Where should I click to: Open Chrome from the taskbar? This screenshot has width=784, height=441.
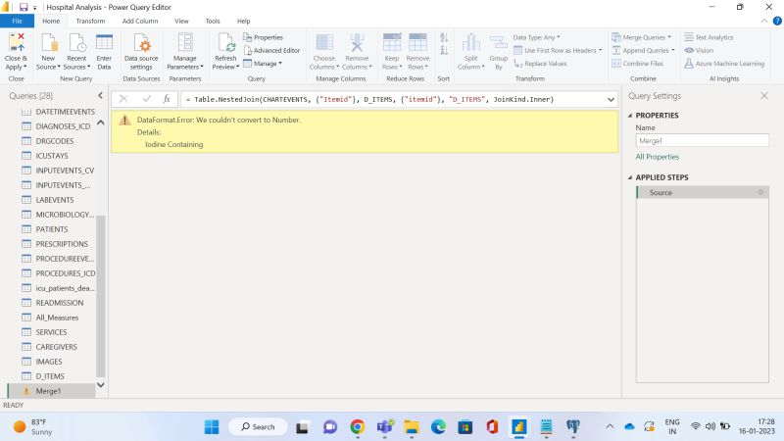357,427
